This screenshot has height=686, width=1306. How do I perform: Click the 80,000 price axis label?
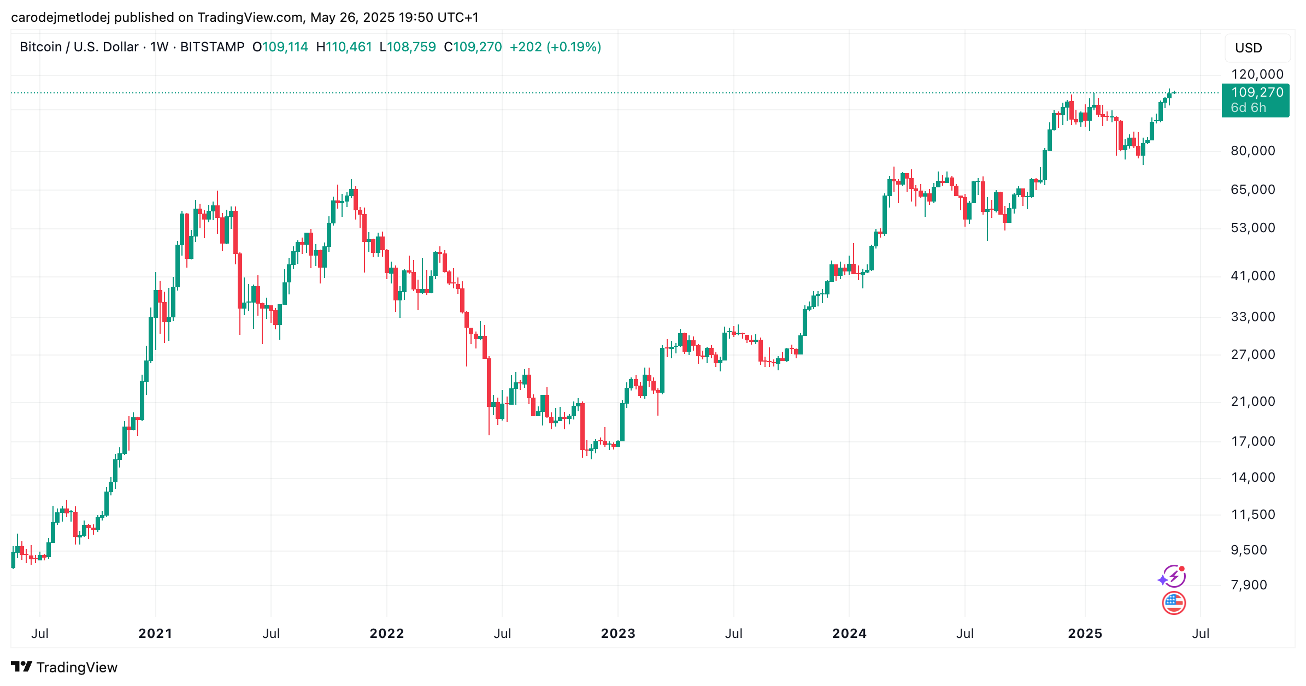tap(1253, 151)
